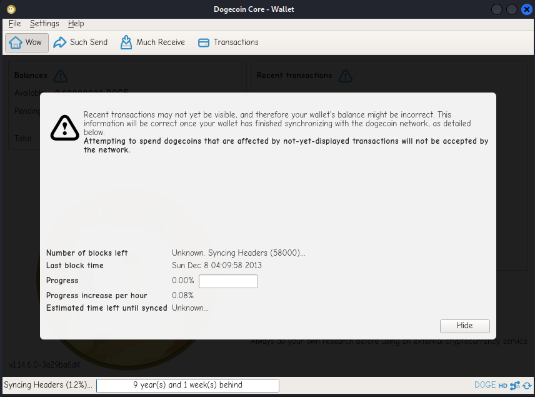The image size is (535, 397).
Task: Click the syncing spinner icon
Action: click(527, 386)
